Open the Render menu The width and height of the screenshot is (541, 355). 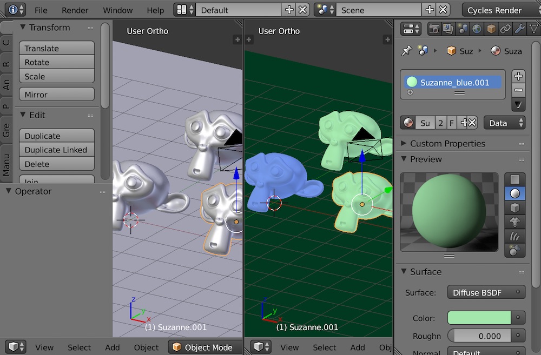[x=75, y=10]
